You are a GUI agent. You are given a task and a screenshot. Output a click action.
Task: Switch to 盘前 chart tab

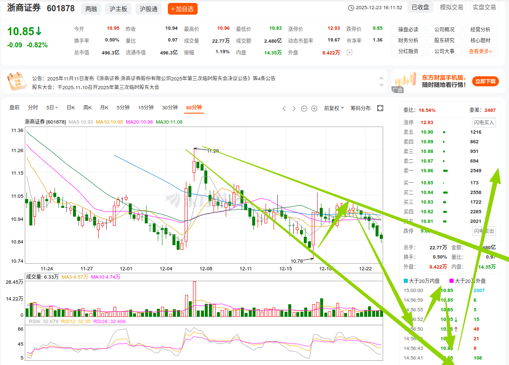14,108
